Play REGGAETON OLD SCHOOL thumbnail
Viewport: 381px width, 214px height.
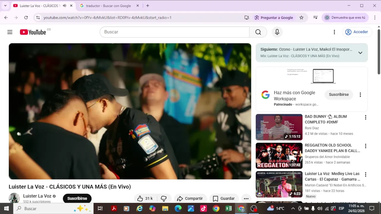(x=279, y=156)
